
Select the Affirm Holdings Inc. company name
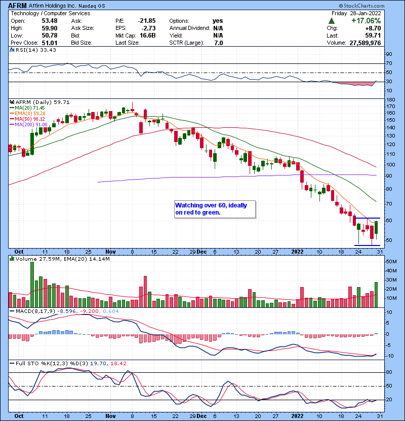[52, 6]
